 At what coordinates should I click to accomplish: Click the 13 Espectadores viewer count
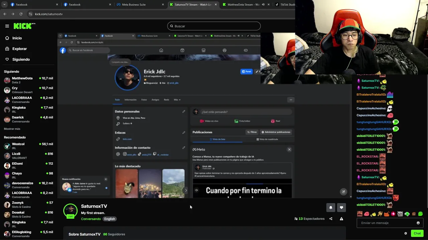pos(309,219)
